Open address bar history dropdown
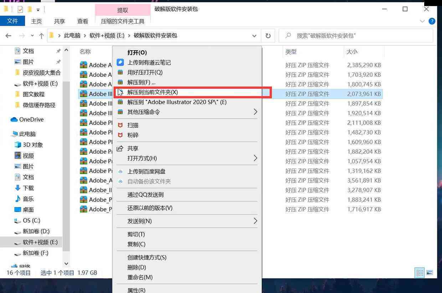Image resolution: width=442 pixels, height=293 pixels. (254, 36)
